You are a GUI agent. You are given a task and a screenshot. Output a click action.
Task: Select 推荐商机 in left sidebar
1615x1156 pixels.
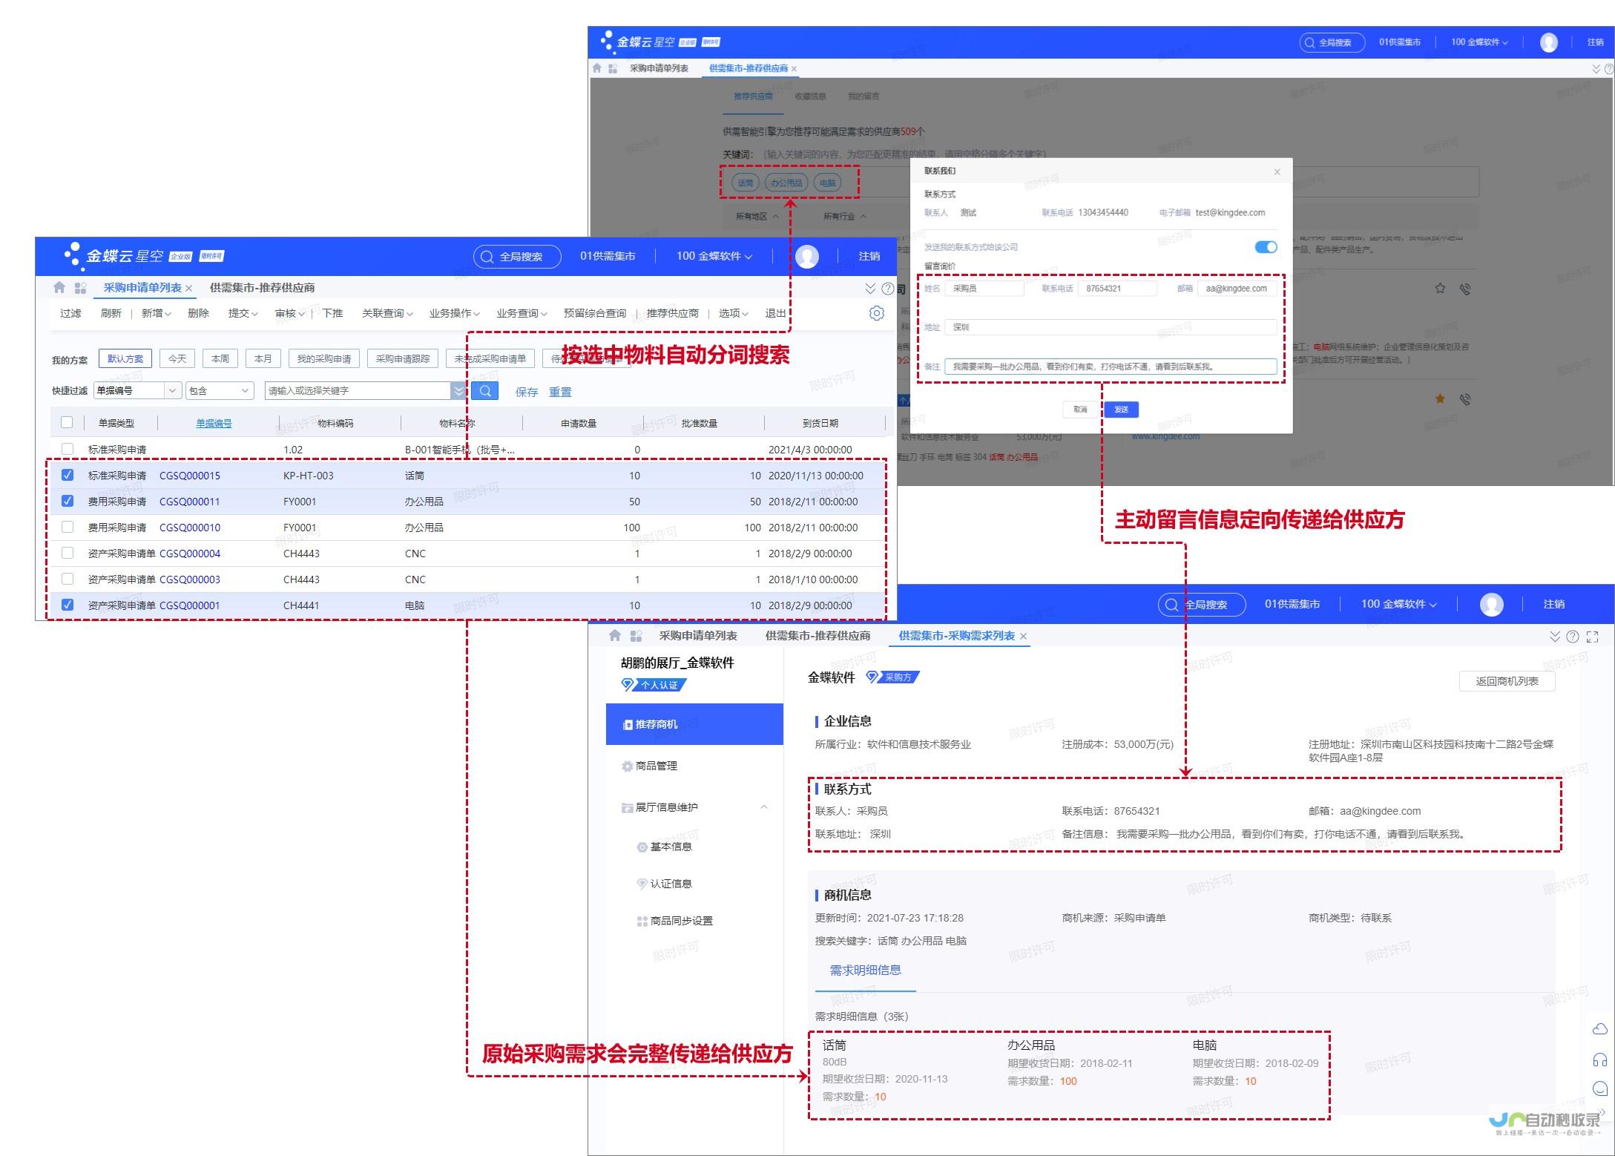point(694,724)
